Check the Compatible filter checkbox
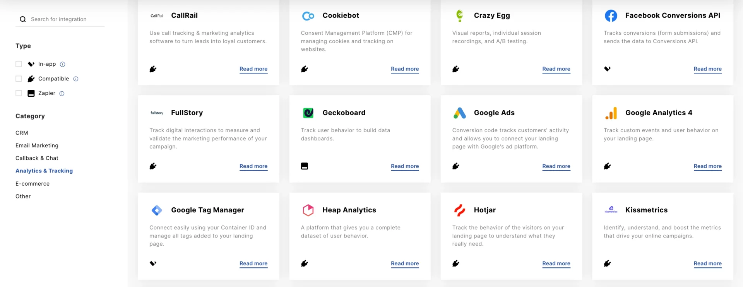Image resolution: width=743 pixels, height=287 pixels. coord(18,79)
